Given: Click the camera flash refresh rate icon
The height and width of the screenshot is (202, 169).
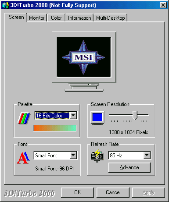Looking at the screenshot, I should pyautogui.click(x=97, y=156).
